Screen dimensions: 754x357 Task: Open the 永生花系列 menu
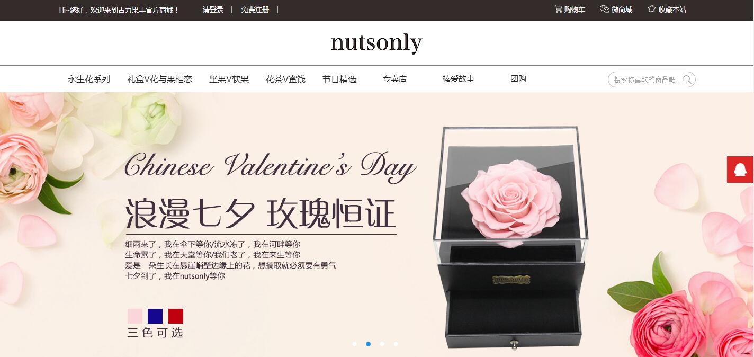click(89, 79)
